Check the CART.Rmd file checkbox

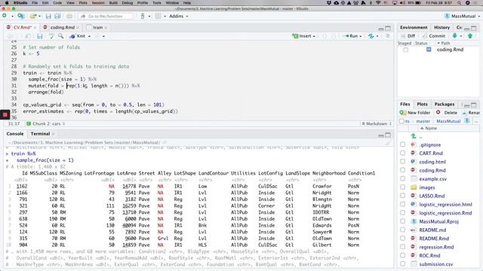point(402,153)
